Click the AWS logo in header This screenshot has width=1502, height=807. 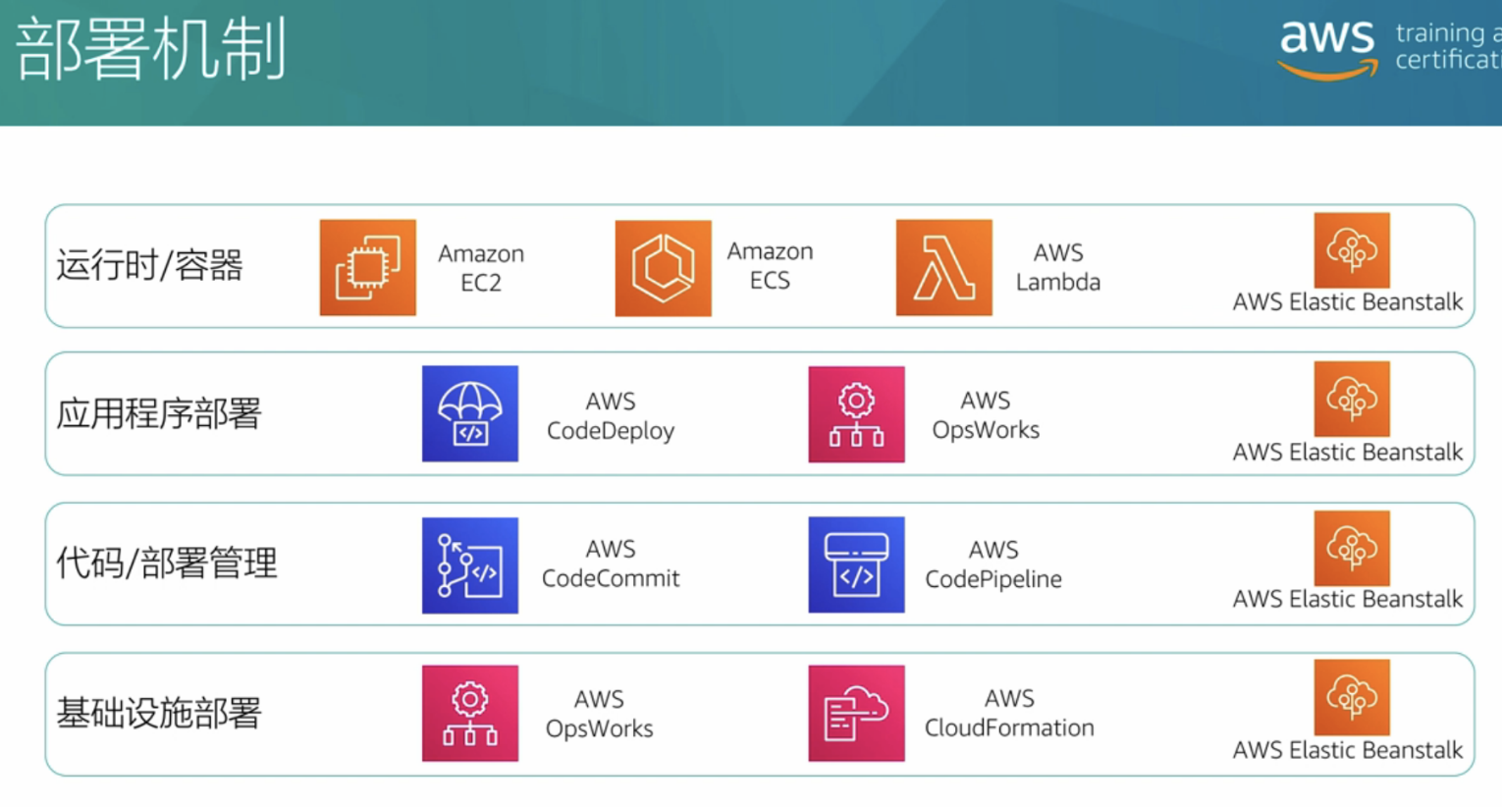[x=1326, y=46]
